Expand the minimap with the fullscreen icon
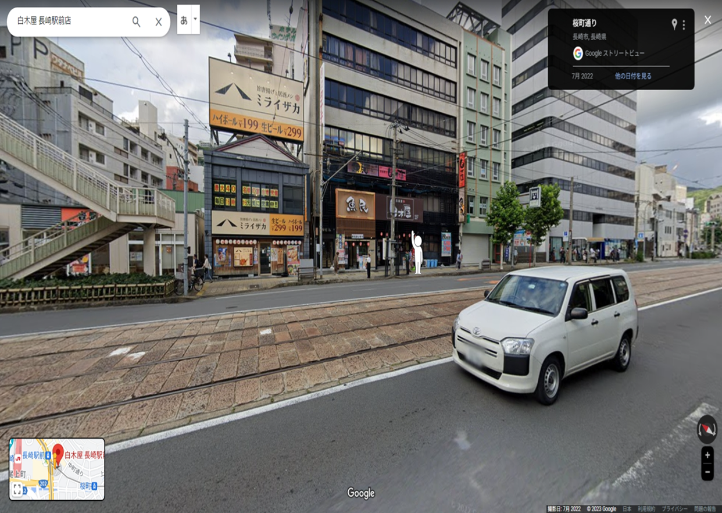The height and width of the screenshot is (513, 722). (17, 490)
